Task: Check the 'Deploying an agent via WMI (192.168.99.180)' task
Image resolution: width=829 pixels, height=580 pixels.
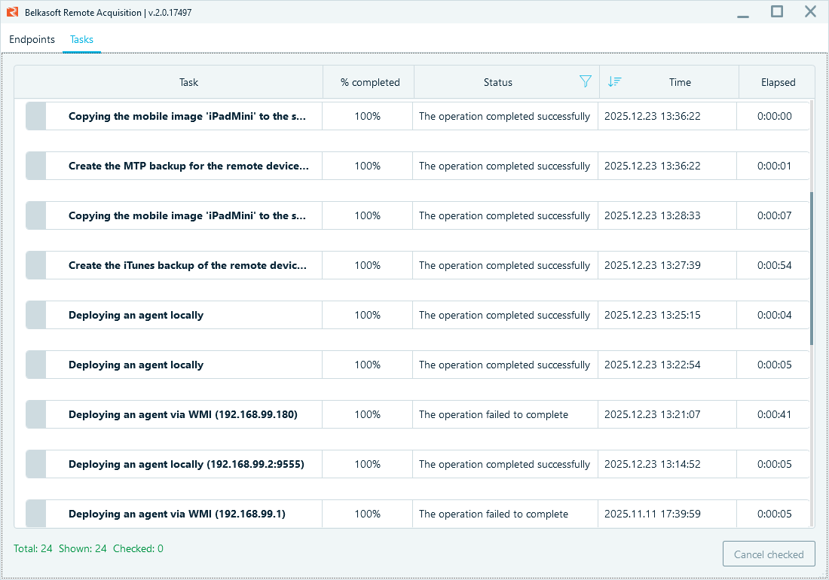Action: point(35,414)
